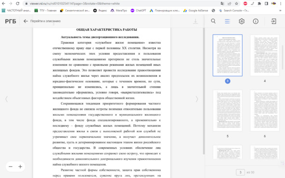Screen dimensions: 285x178
Task: Open the 'ТПУ - Главная' bookmark
Action: tap(45, 11)
